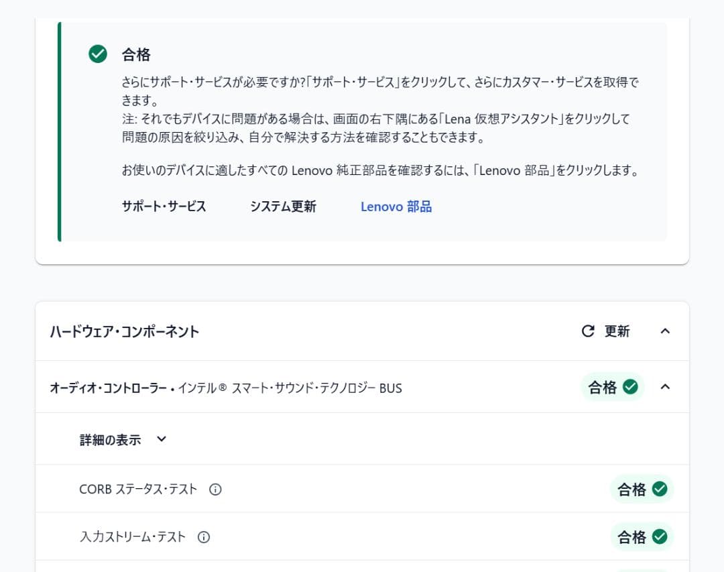Screen dimensions: 724x572
Task: Click the 合格 check badge for CORB ステータス・テスト
Action: click(642, 490)
